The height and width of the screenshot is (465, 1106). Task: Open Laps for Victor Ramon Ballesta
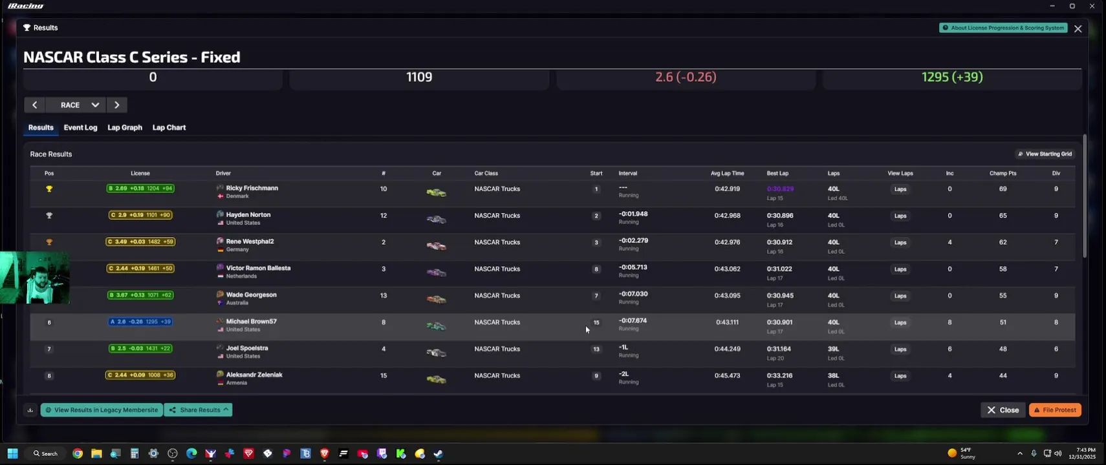tap(900, 269)
